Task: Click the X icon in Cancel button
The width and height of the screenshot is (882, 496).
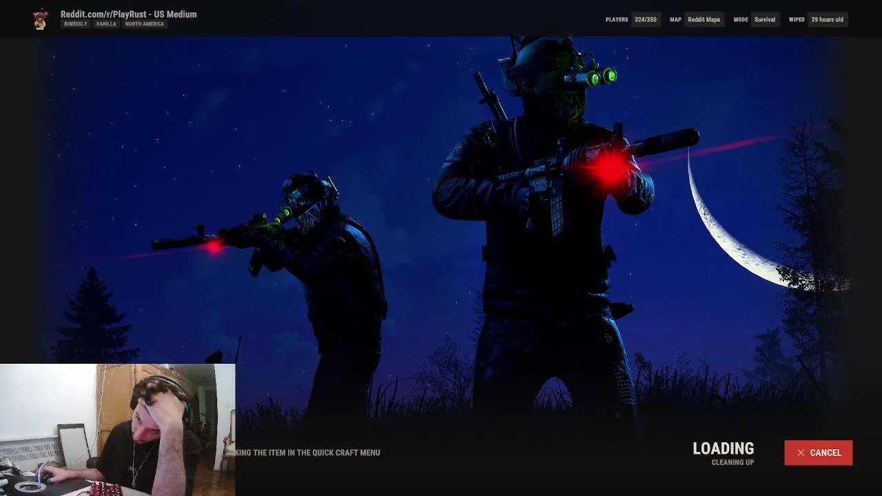Action: click(801, 453)
